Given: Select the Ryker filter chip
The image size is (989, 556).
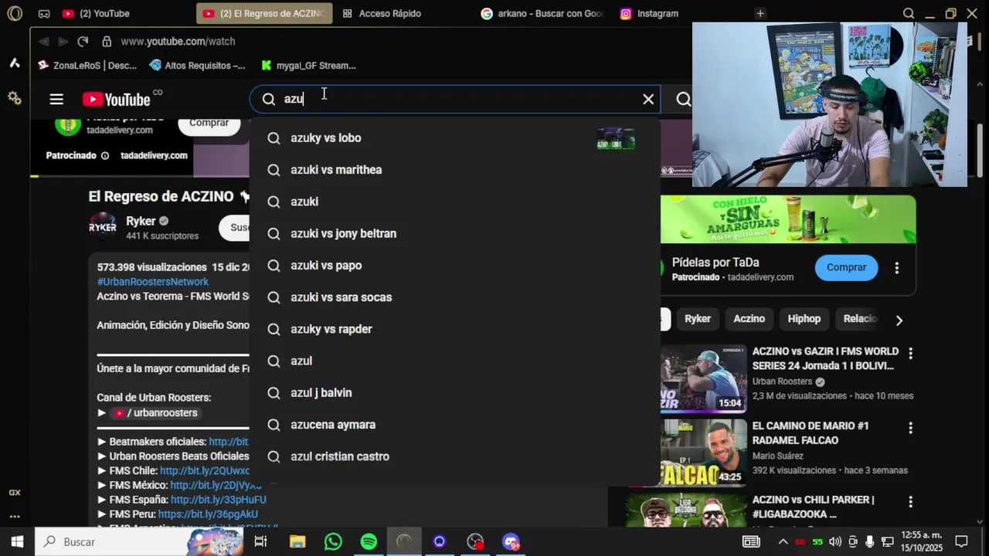Looking at the screenshot, I should click(698, 319).
